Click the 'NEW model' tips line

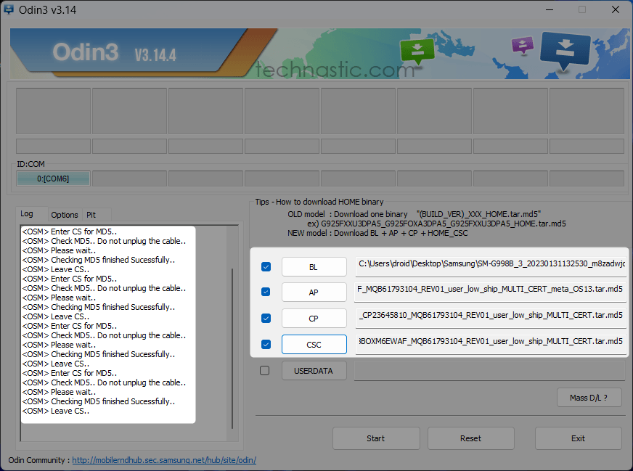[377, 233]
